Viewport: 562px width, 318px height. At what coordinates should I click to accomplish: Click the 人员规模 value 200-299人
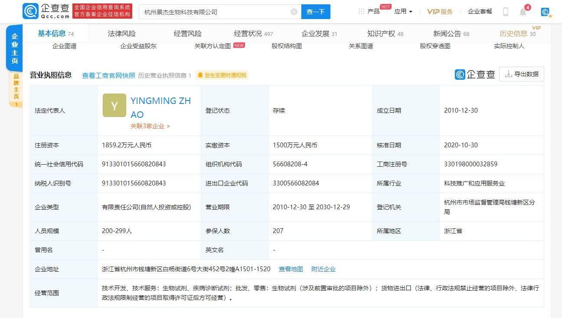(x=117, y=231)
